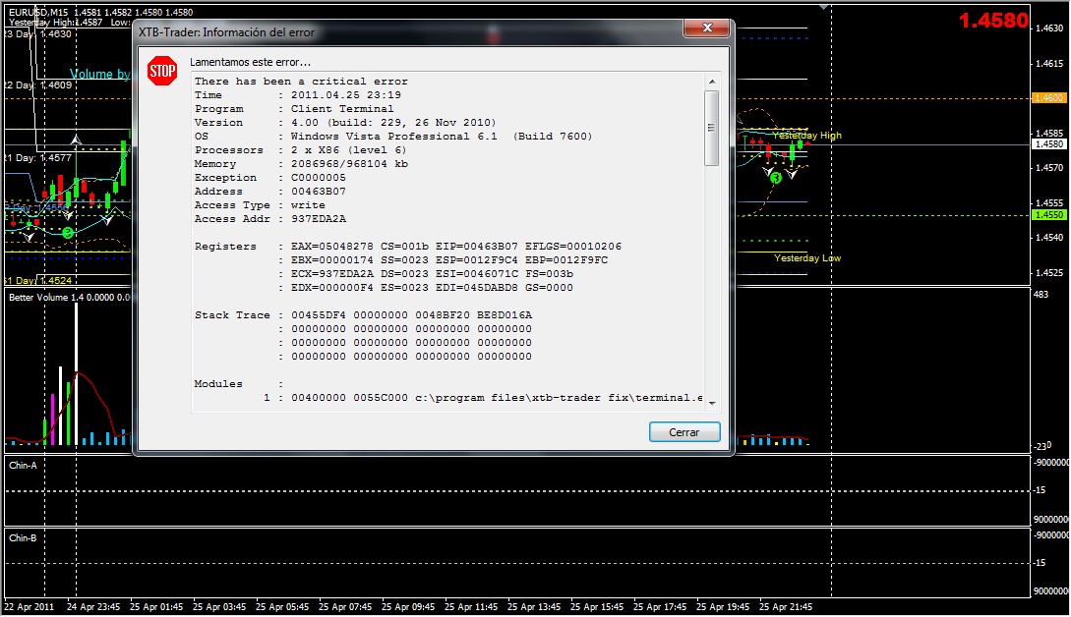Click the Better Volume 1.4 indicator label

coord(68,298)
